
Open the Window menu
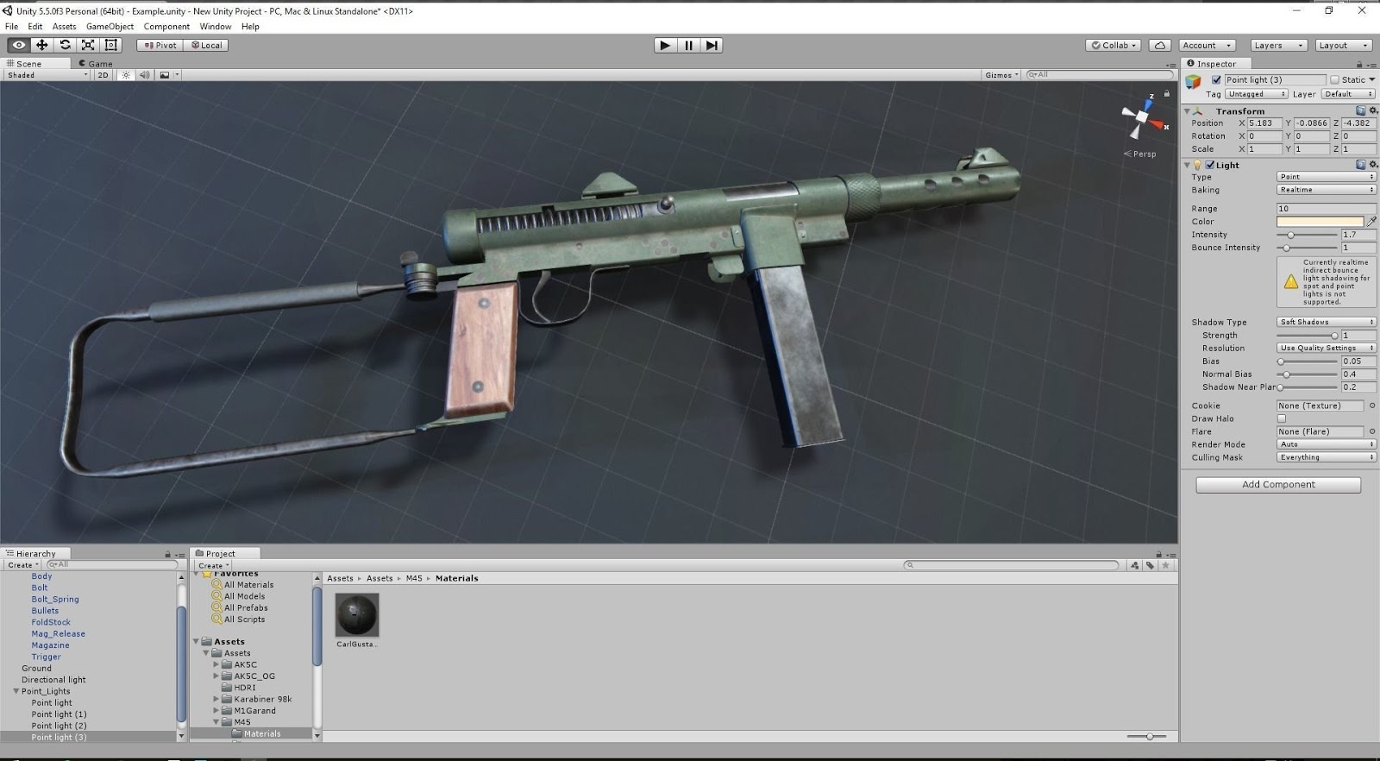coord(216,27)
